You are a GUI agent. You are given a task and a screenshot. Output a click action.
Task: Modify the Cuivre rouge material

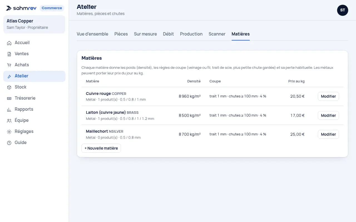328,96
